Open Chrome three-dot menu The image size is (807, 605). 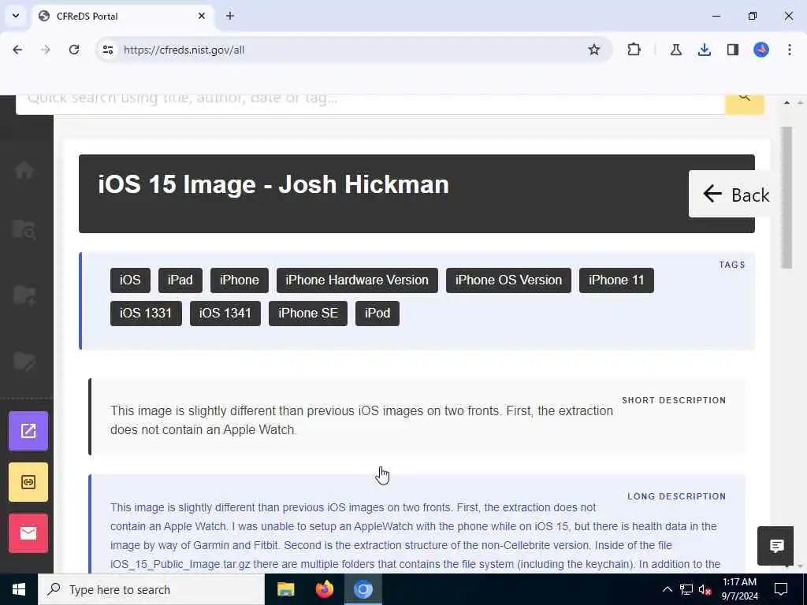790,50
